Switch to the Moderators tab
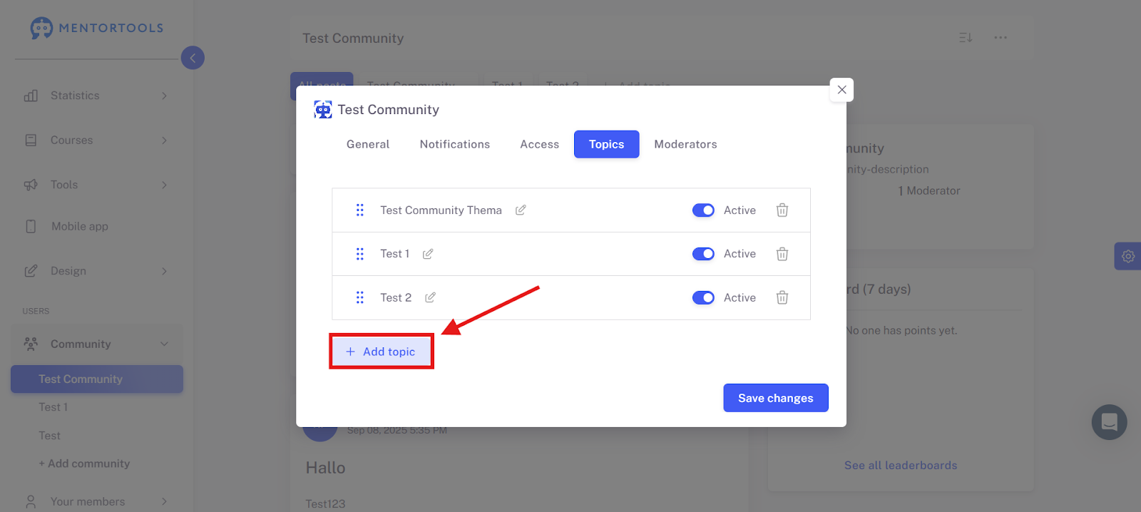This screenshot has width=1141, height=512. point(686,144)
